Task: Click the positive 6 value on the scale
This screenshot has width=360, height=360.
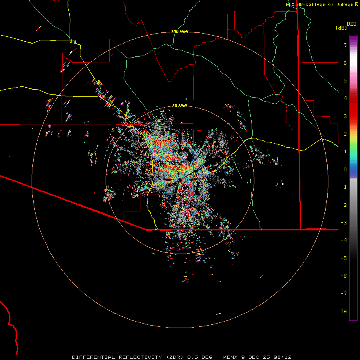Action: tap(345, 63)
